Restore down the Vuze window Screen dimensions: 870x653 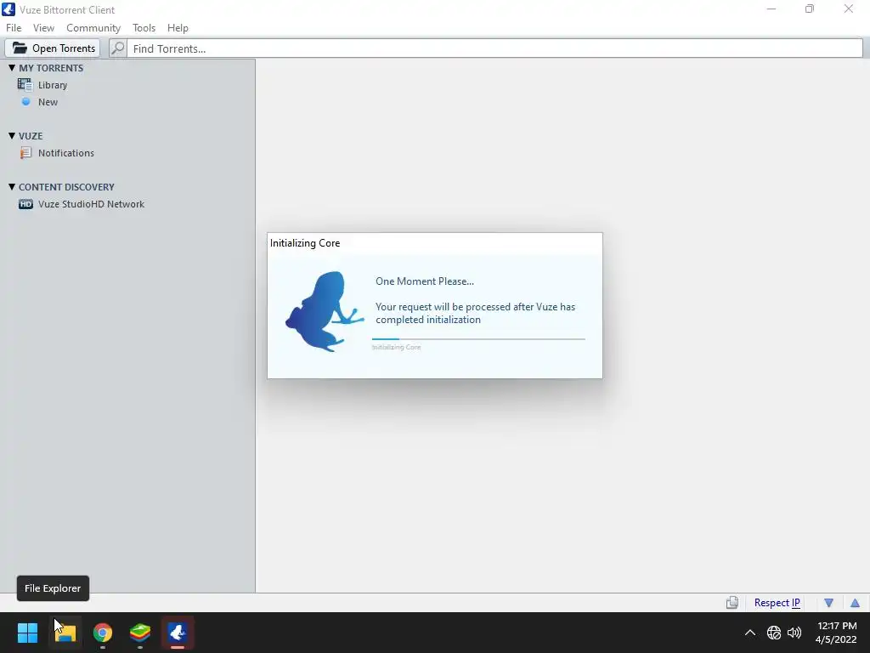coord(810,9)
